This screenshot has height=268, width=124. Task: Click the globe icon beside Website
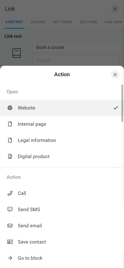[x=10, y=108]
